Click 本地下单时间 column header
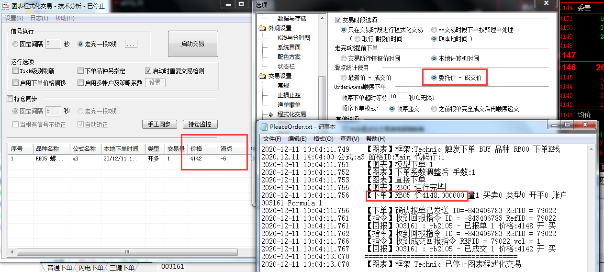The height and width of the screenshot is (272, 604). [123, 148]
